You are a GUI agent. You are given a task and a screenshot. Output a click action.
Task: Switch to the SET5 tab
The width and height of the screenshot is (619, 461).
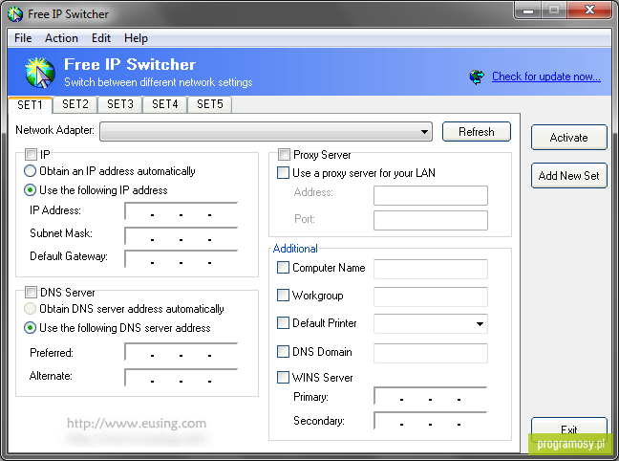point(209,104)
